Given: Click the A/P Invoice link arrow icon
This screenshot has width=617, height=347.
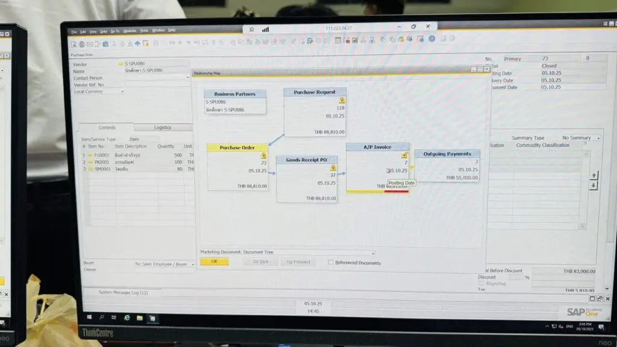Looking at the screenshot, I should point(405,155).
